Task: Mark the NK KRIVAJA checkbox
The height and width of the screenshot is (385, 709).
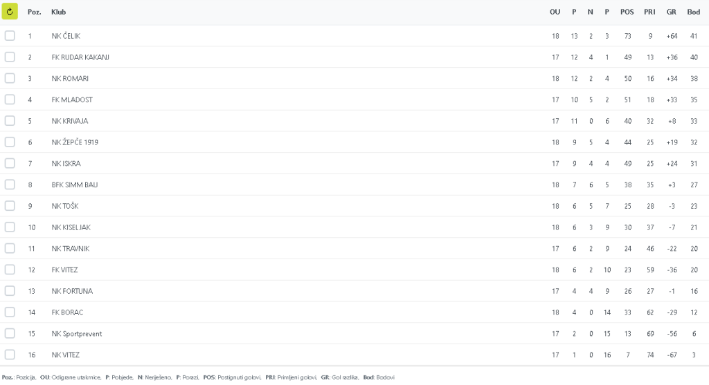Action: pyautogui.click(x=10, y=121)
